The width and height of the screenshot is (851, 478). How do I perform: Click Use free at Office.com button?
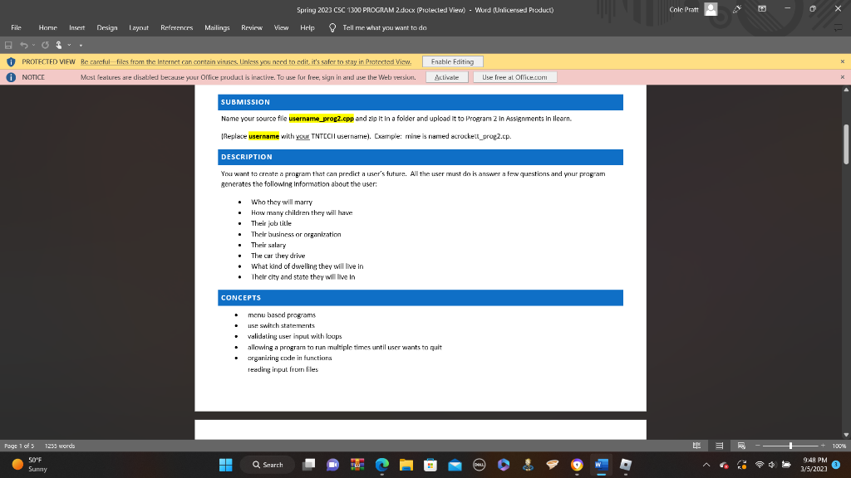tap(514, 77)
